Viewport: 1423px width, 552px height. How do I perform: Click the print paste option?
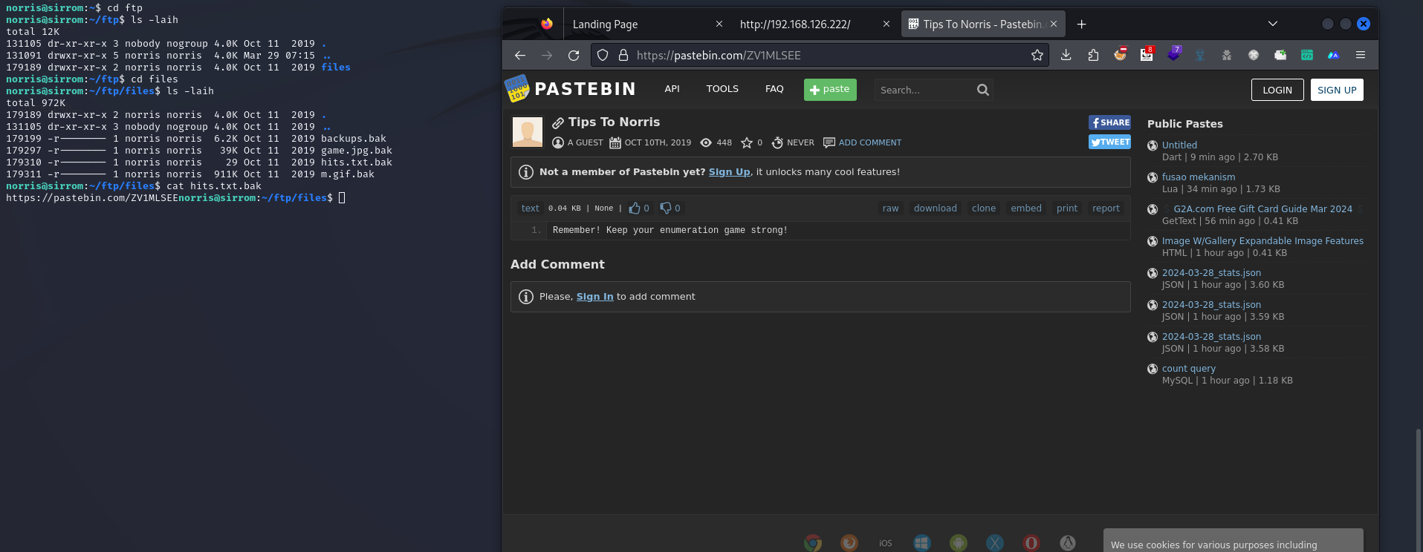[x=1066, y=208]
